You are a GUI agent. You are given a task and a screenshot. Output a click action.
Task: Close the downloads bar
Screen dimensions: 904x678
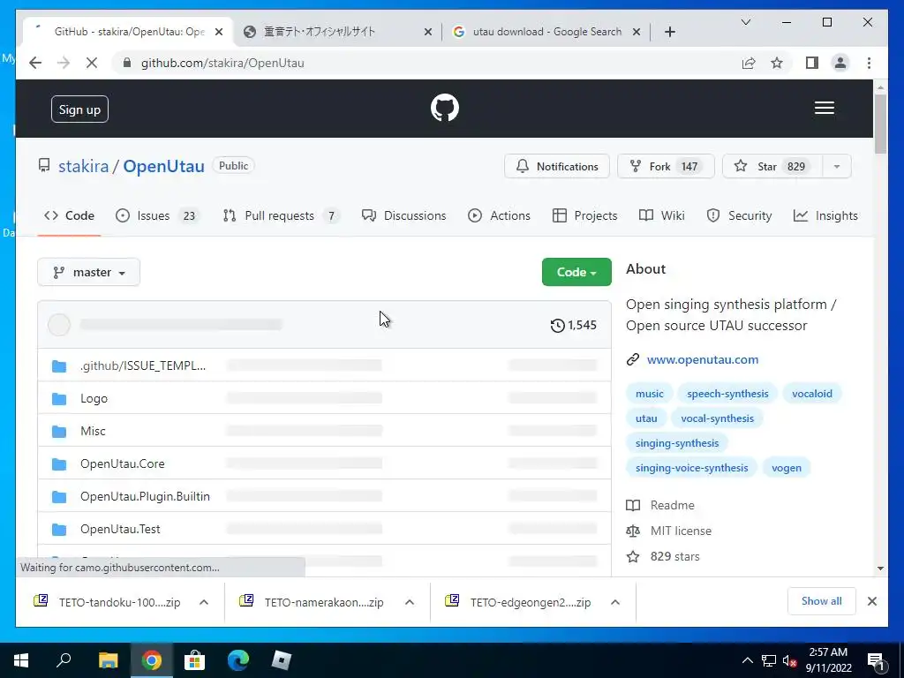872,601
